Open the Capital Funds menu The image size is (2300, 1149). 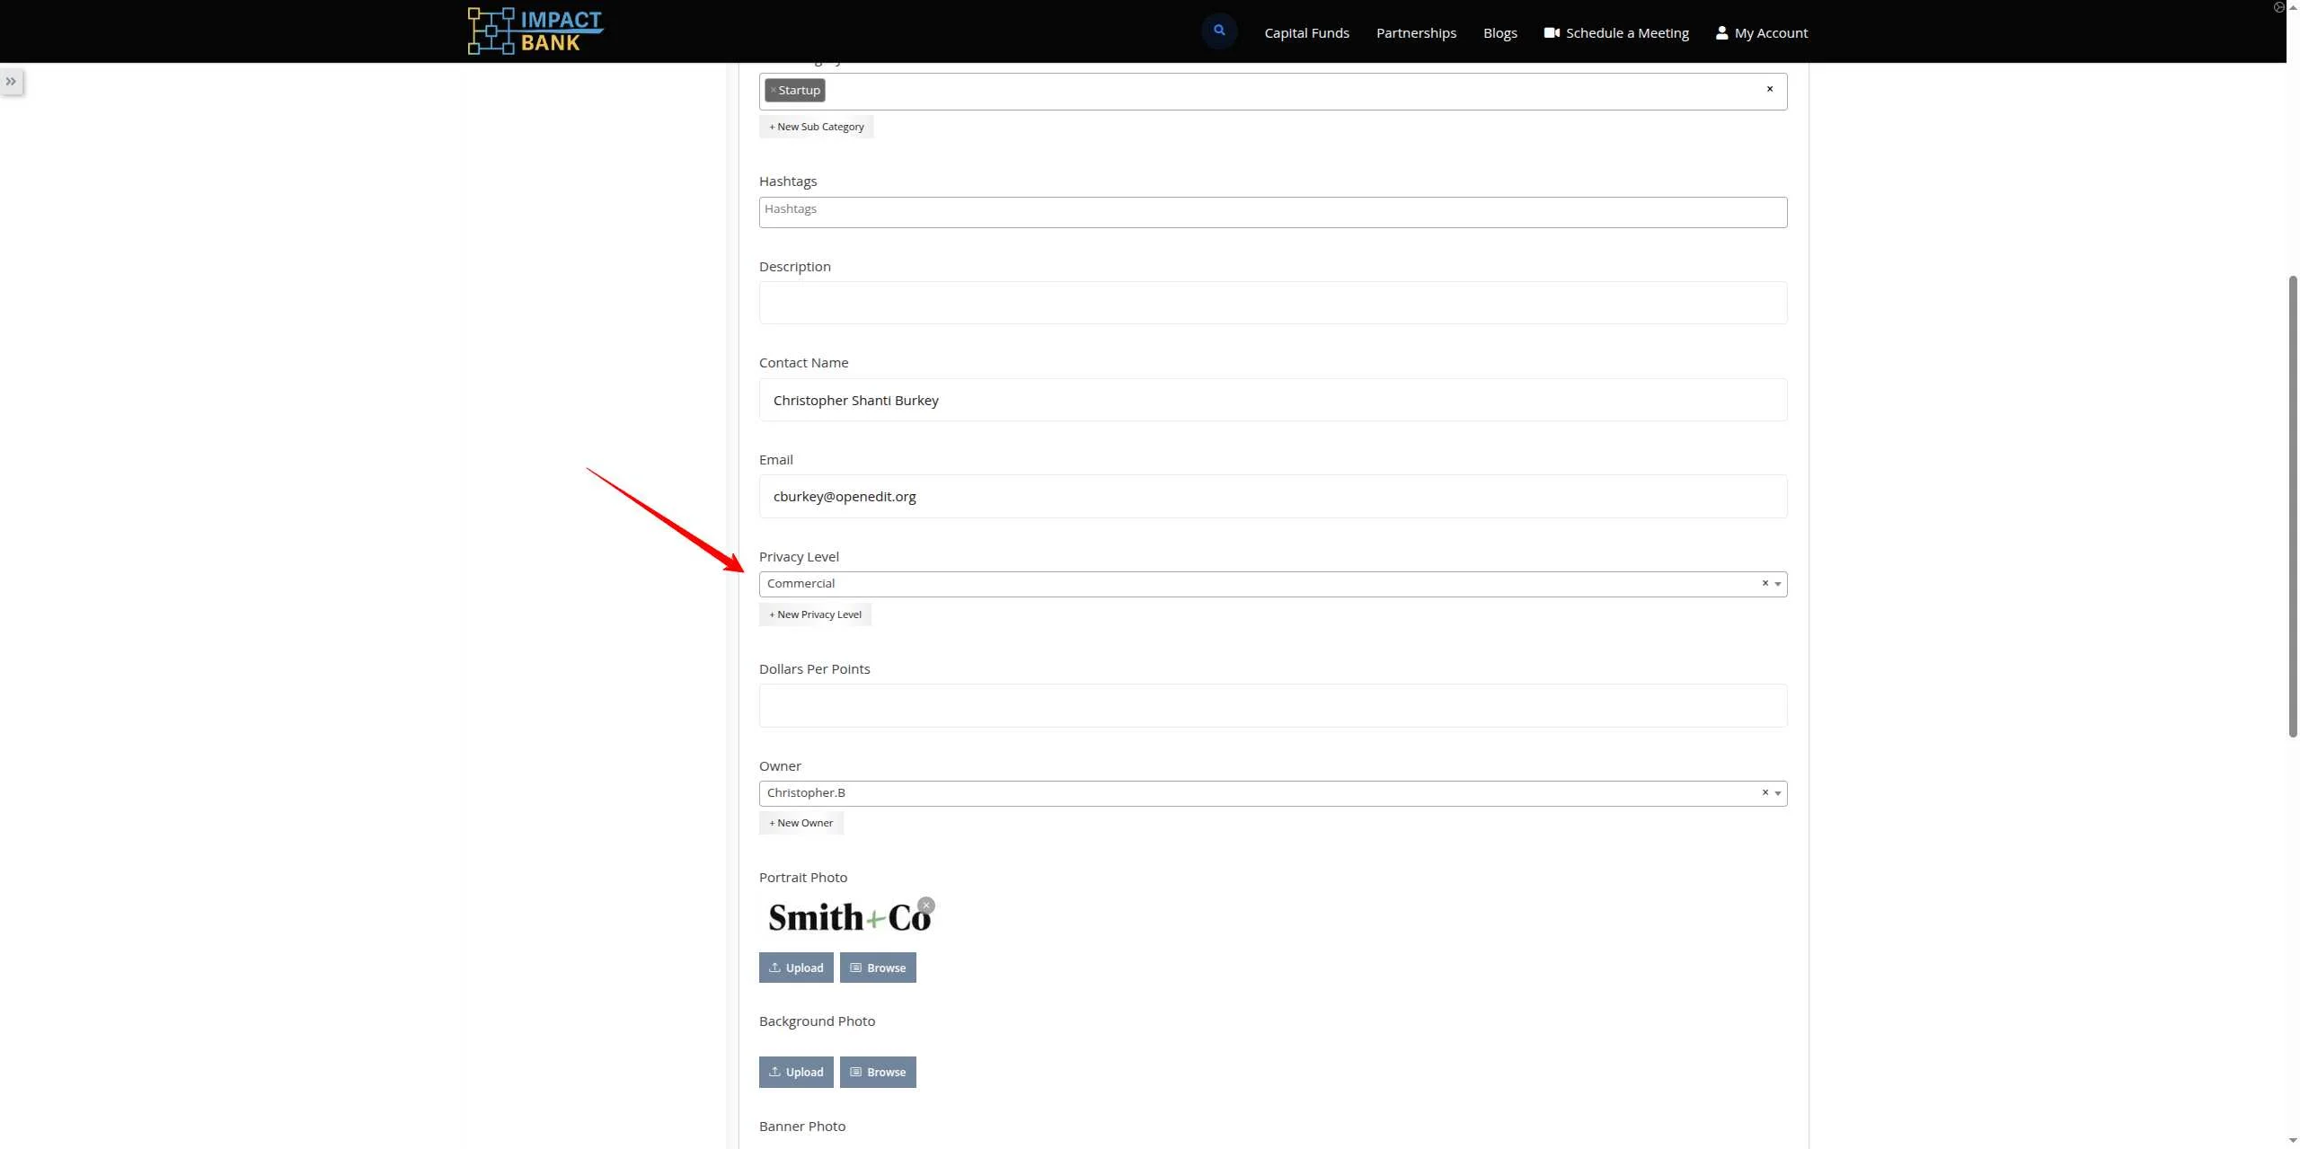point(1306,33)
